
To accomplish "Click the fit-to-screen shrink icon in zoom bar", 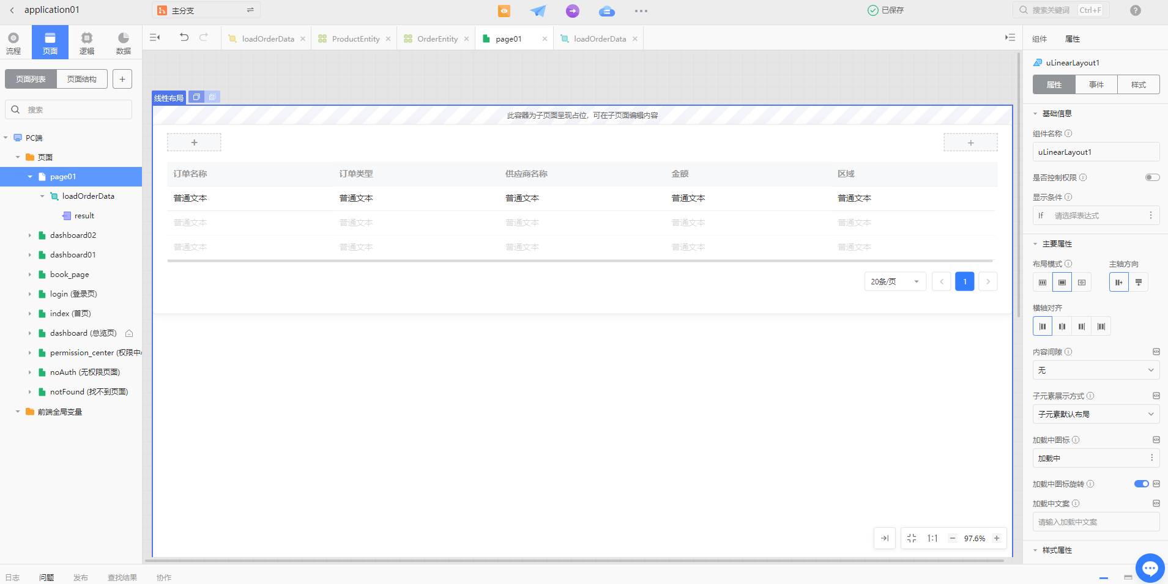I will point(912,538).
